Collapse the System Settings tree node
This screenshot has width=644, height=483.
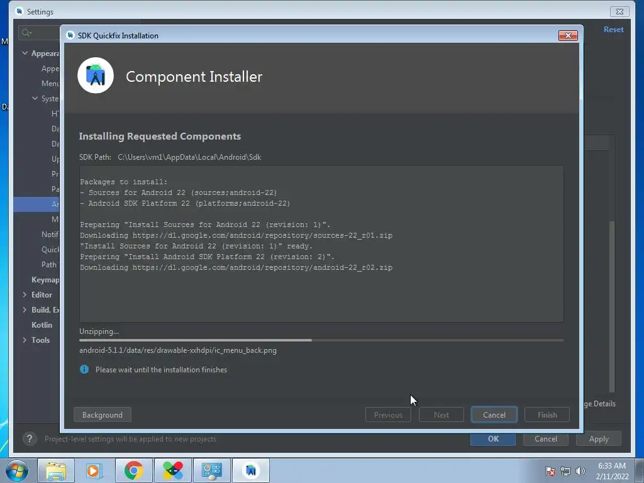(35, 98)
